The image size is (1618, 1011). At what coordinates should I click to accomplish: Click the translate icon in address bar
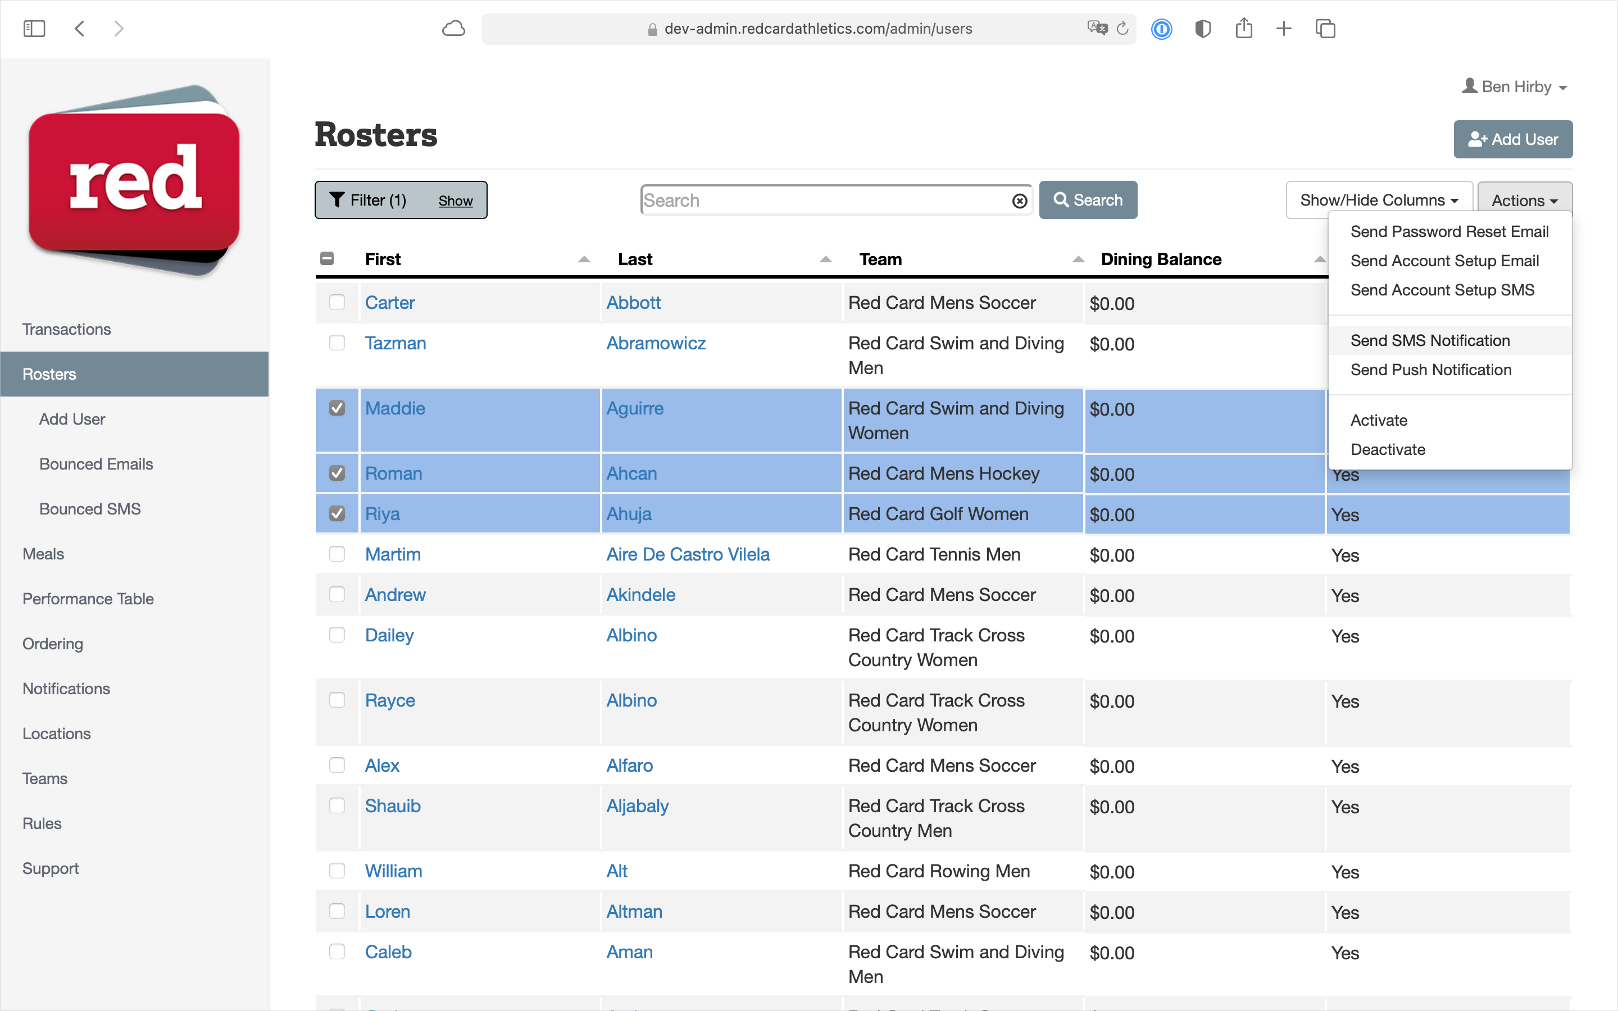pos(1097,28)
